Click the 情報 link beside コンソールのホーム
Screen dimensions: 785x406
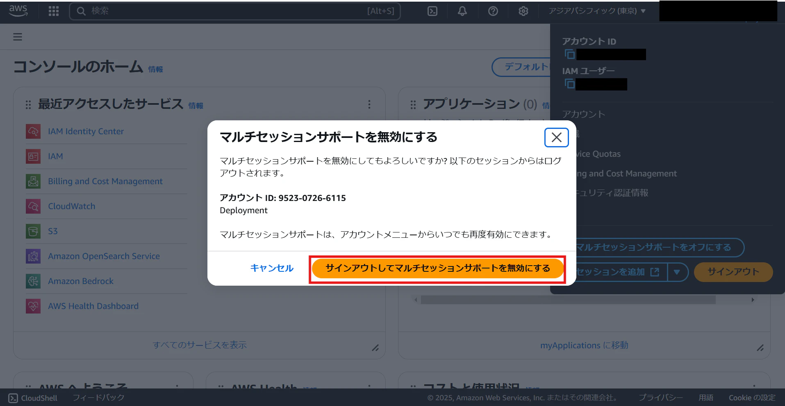pyautogui.click(x=155, y=70)
